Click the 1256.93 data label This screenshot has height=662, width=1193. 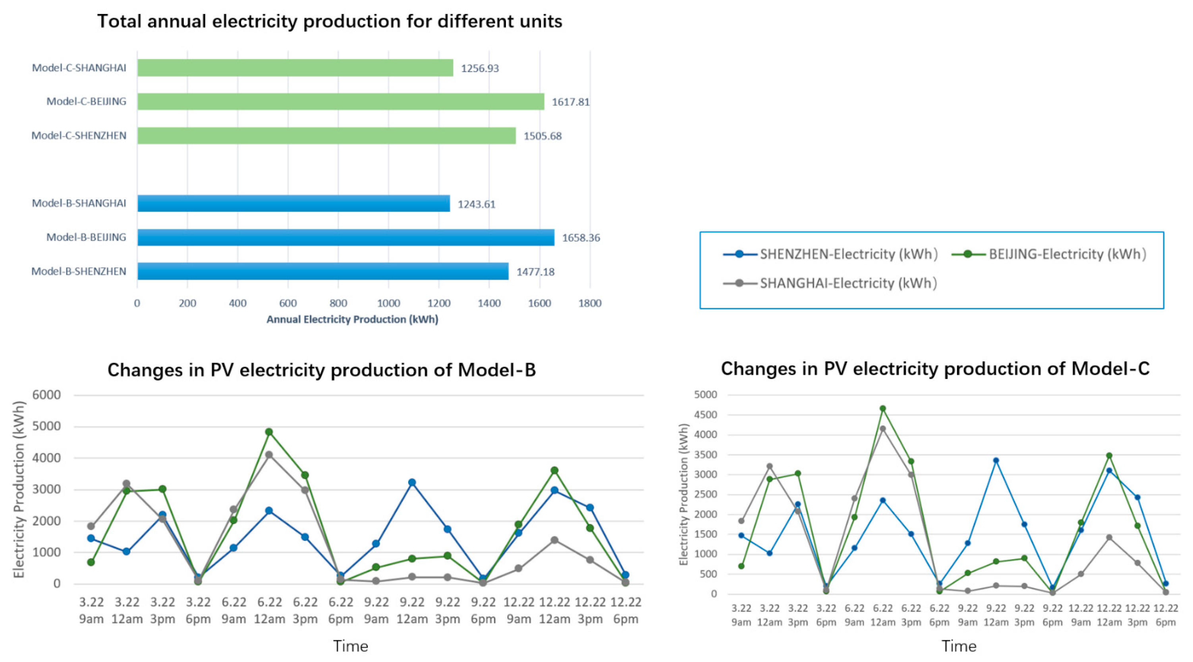click(x=480, y=68)
